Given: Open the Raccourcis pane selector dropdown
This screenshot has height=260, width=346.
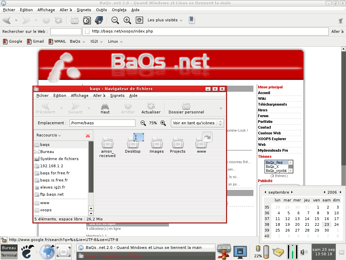Looking at the screenshot, I should [49, 135].
